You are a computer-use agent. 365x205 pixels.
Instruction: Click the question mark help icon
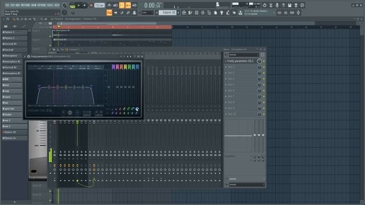click(x=283, y=5)
